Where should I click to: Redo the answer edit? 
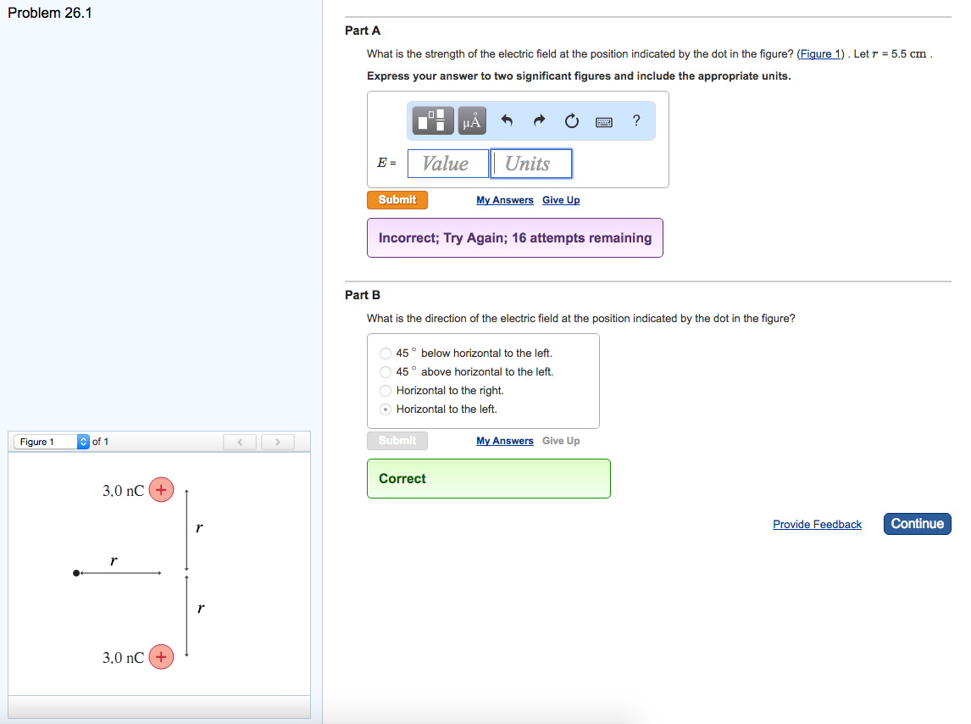[540, 120]
